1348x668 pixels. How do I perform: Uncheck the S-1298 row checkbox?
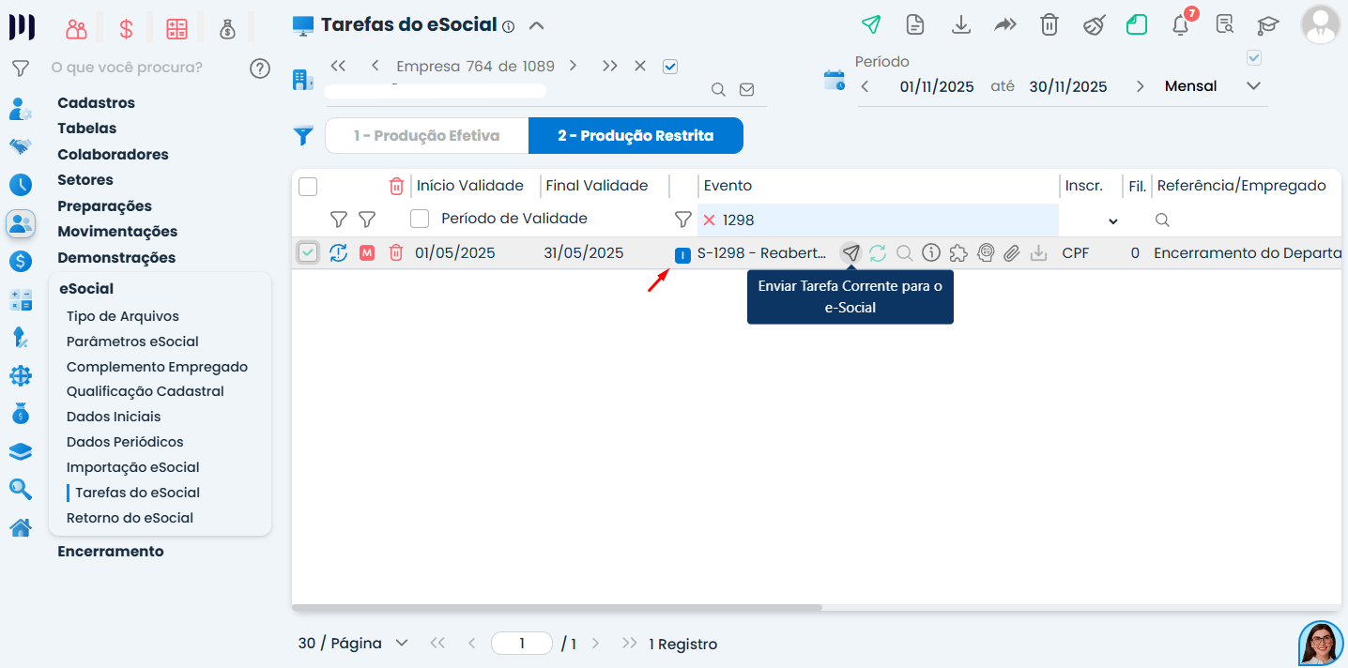point(308,252)
